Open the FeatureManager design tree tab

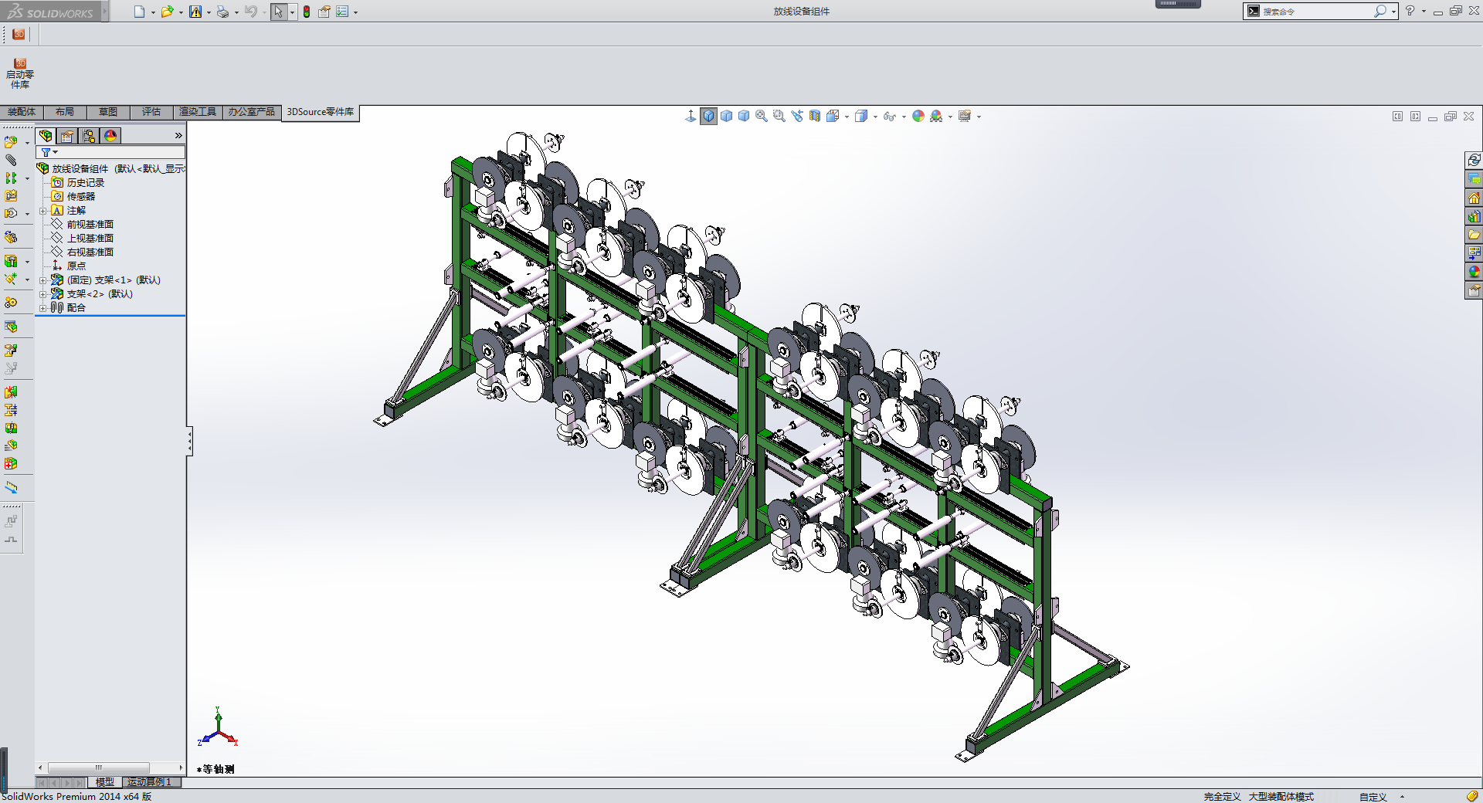coord(46,136)
